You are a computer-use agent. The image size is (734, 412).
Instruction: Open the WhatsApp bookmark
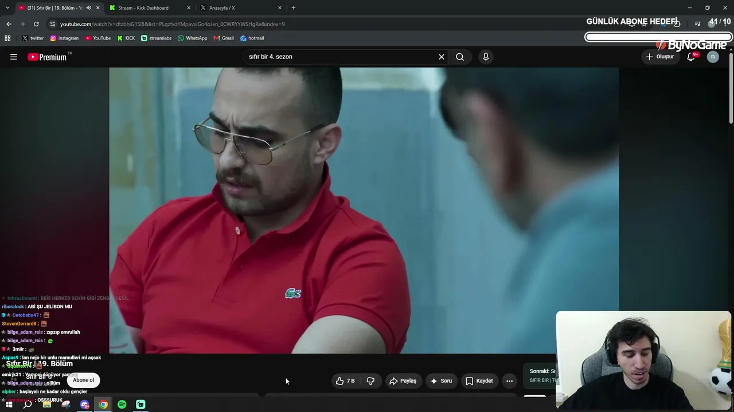click(x=192, y=38)
